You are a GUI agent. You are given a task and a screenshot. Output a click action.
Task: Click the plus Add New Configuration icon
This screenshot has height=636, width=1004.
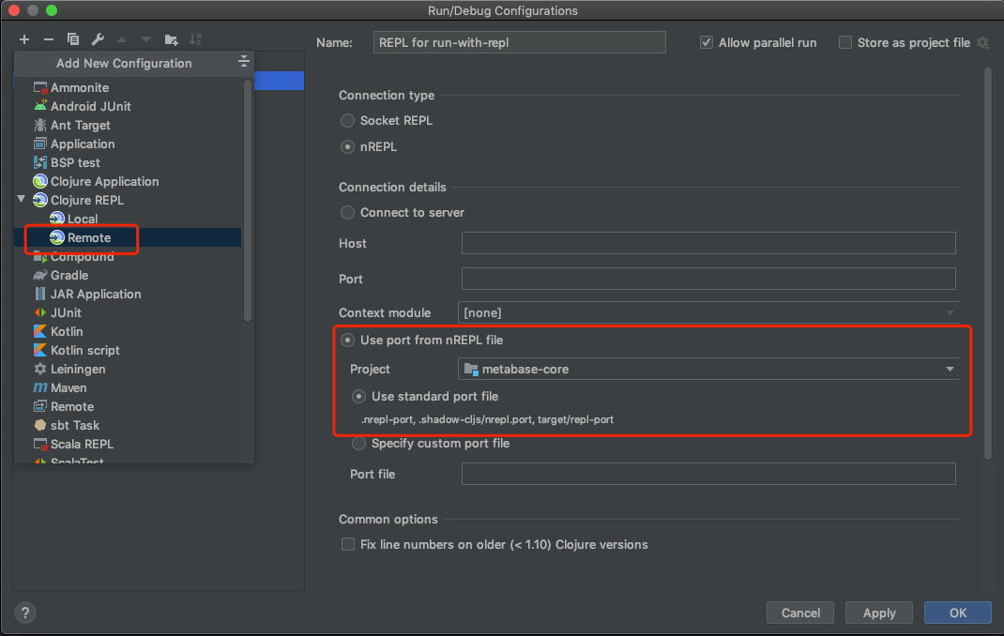click(x=24, y=39)
